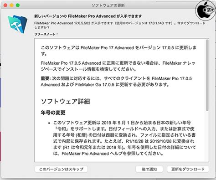Viewport: 216px width, 180px height.
Task: Minimize the window with yellow button
Action: coord(12,5)
